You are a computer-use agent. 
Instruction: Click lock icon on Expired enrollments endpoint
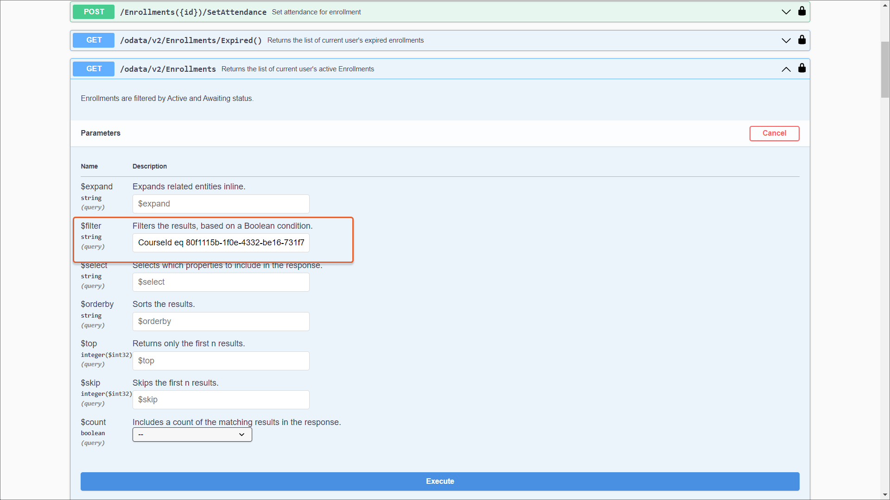tap(802, 40)
